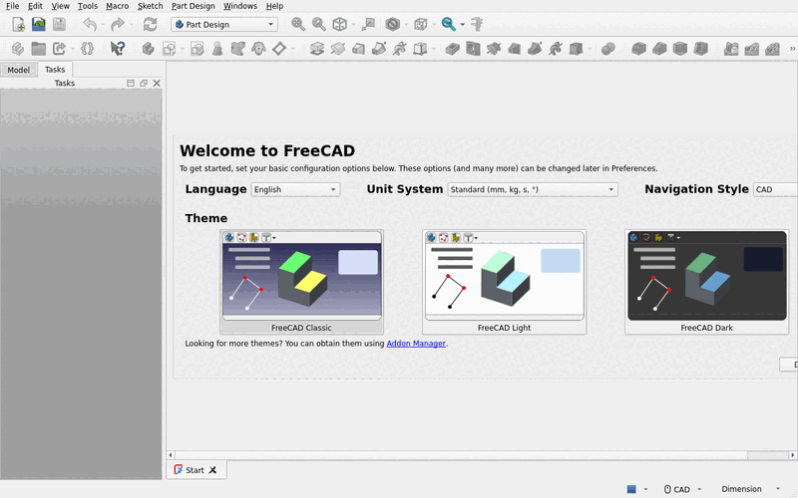The width and height of the screenshot is (798, 498).
Task: Choose the FreeCAD Dark theme
Action: (x=707, y=282)
